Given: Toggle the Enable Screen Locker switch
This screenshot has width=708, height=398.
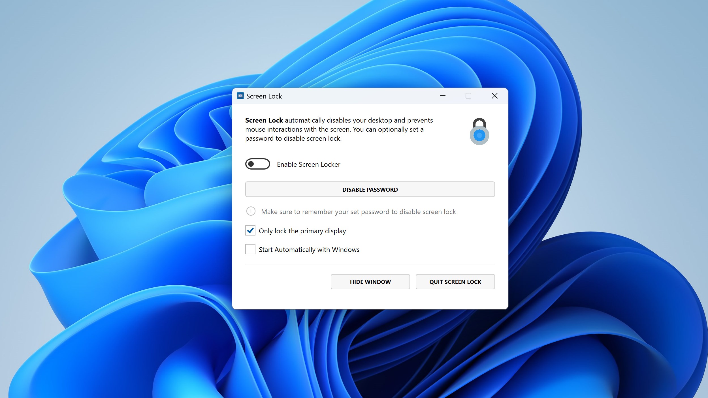Looking at the screenshot, I should (257, 164).
